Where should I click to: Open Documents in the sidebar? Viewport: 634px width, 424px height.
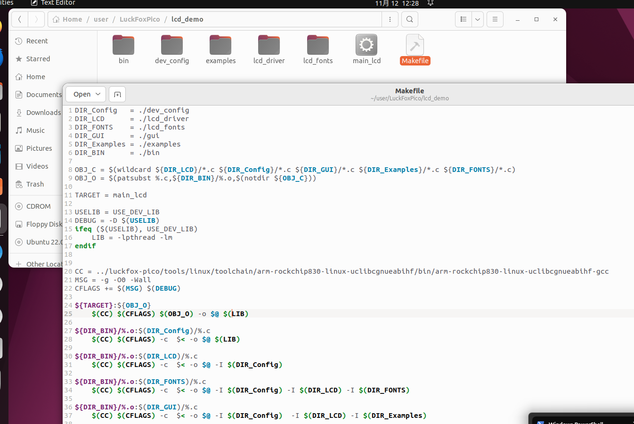pyautogui.click(x=38, y=95)
